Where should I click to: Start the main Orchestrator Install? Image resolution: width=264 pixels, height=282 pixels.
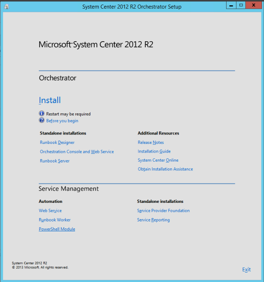point(49,100)
